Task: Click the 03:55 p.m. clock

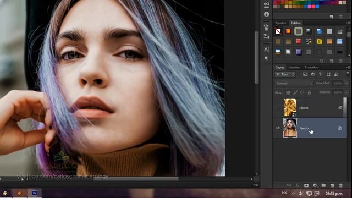Action: tap(334, 193)
